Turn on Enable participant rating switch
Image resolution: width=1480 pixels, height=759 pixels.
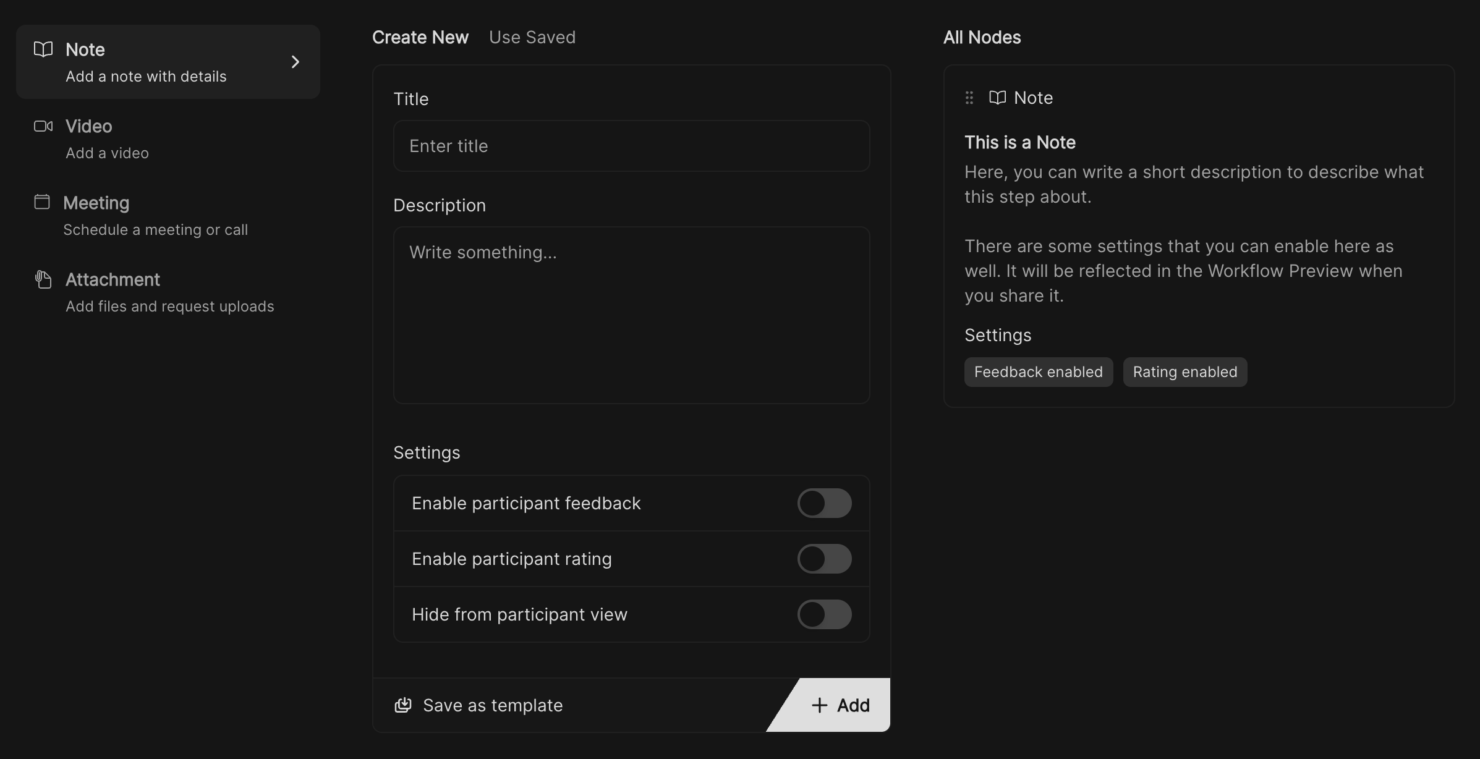(824, 559)
